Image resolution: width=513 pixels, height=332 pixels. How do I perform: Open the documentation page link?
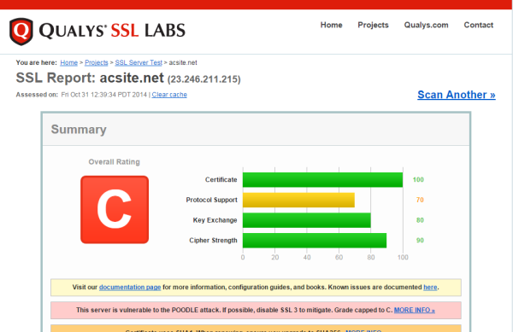point(130,288)
